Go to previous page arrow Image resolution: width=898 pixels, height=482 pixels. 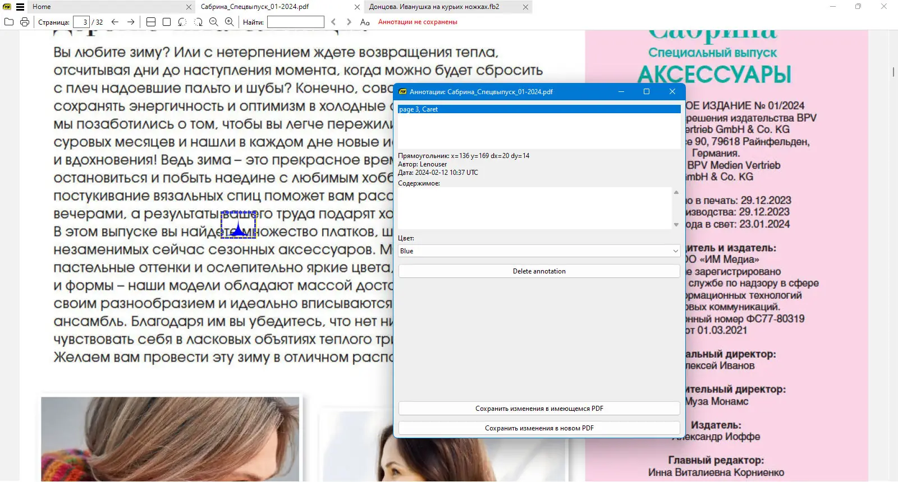(115, 22)
